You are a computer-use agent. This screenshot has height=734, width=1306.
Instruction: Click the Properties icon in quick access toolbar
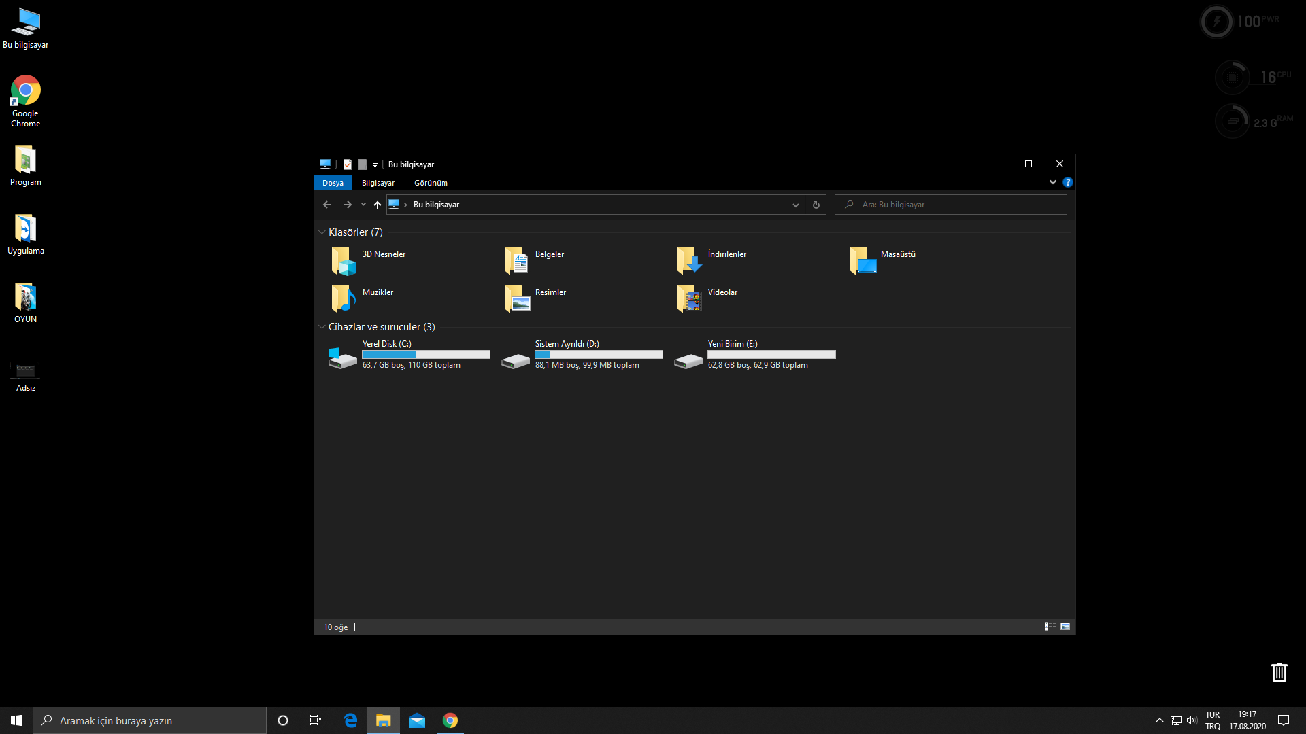click(x=348, y=164)
